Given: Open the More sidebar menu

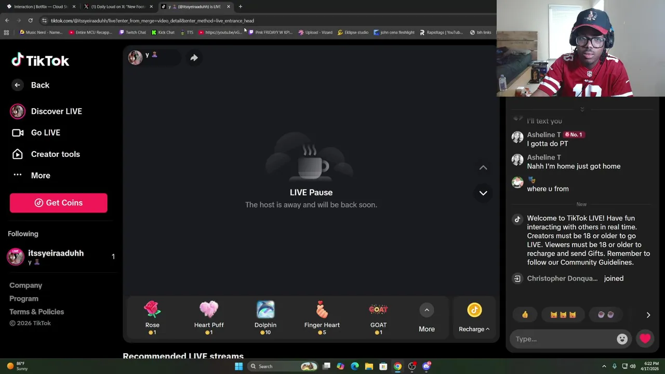Looking at the screenshot, I should [31, 176].
